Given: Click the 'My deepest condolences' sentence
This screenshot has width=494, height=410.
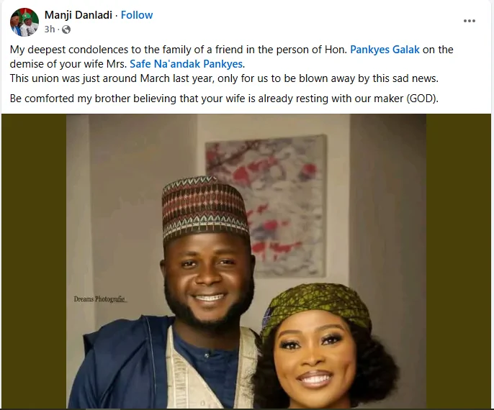Looking at the screenshot, I should [232, 57].
